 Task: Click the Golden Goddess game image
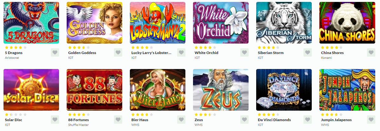[95, 23]
